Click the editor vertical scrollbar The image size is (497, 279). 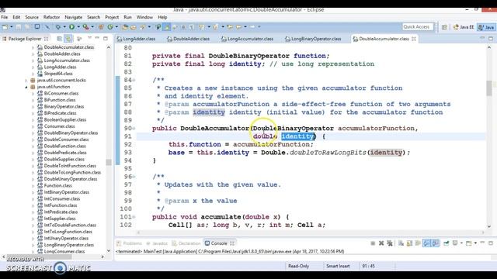[x=489, y=136]
